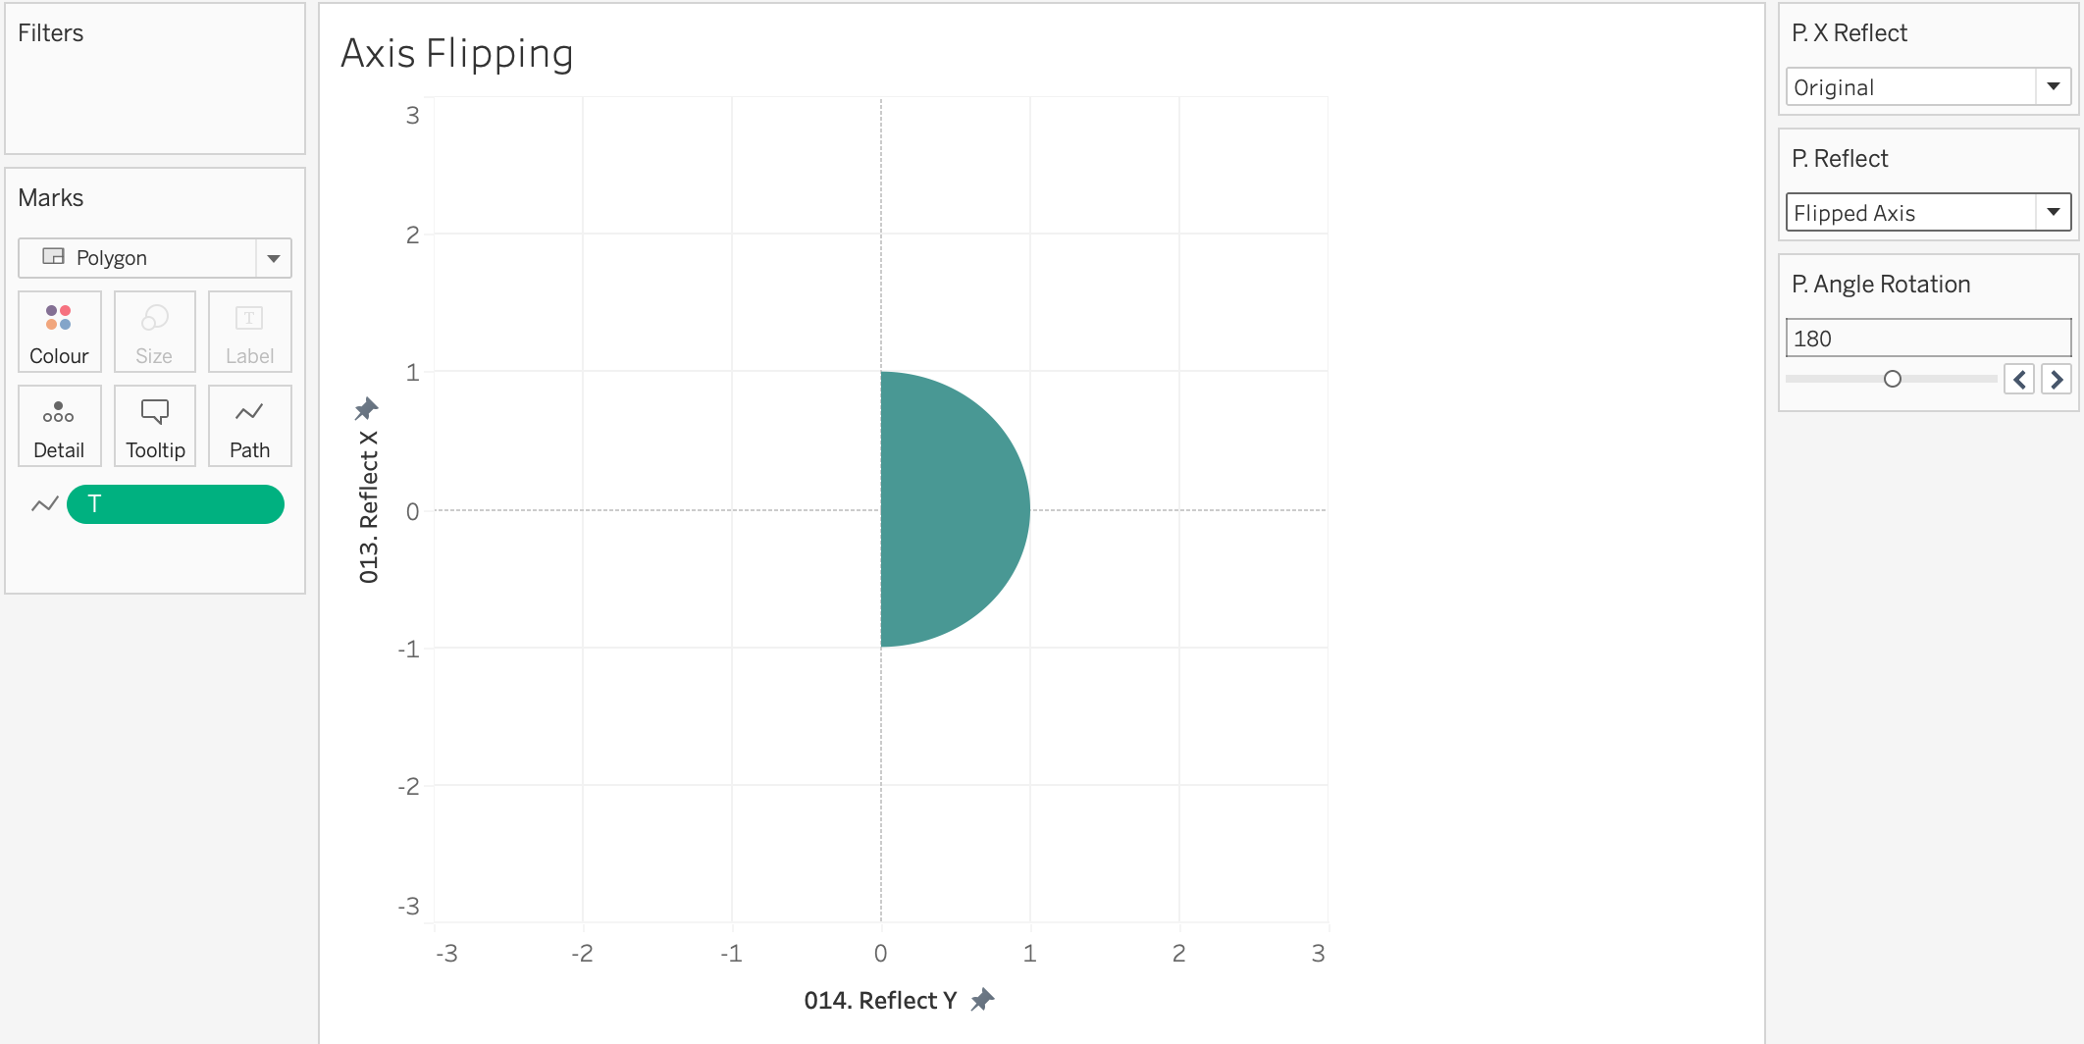Click the 013. Reflect X axis title

pyautogui.click(x=369, y=507)
